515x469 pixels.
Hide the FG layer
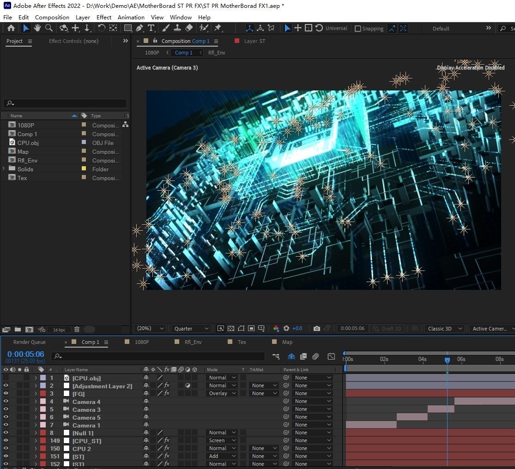pyautogui.click(x=6, y=393)
